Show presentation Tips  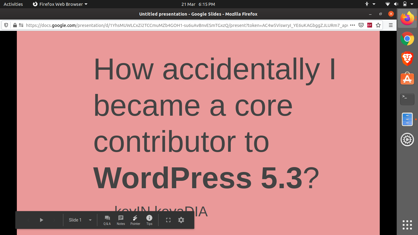coord(149,220)
